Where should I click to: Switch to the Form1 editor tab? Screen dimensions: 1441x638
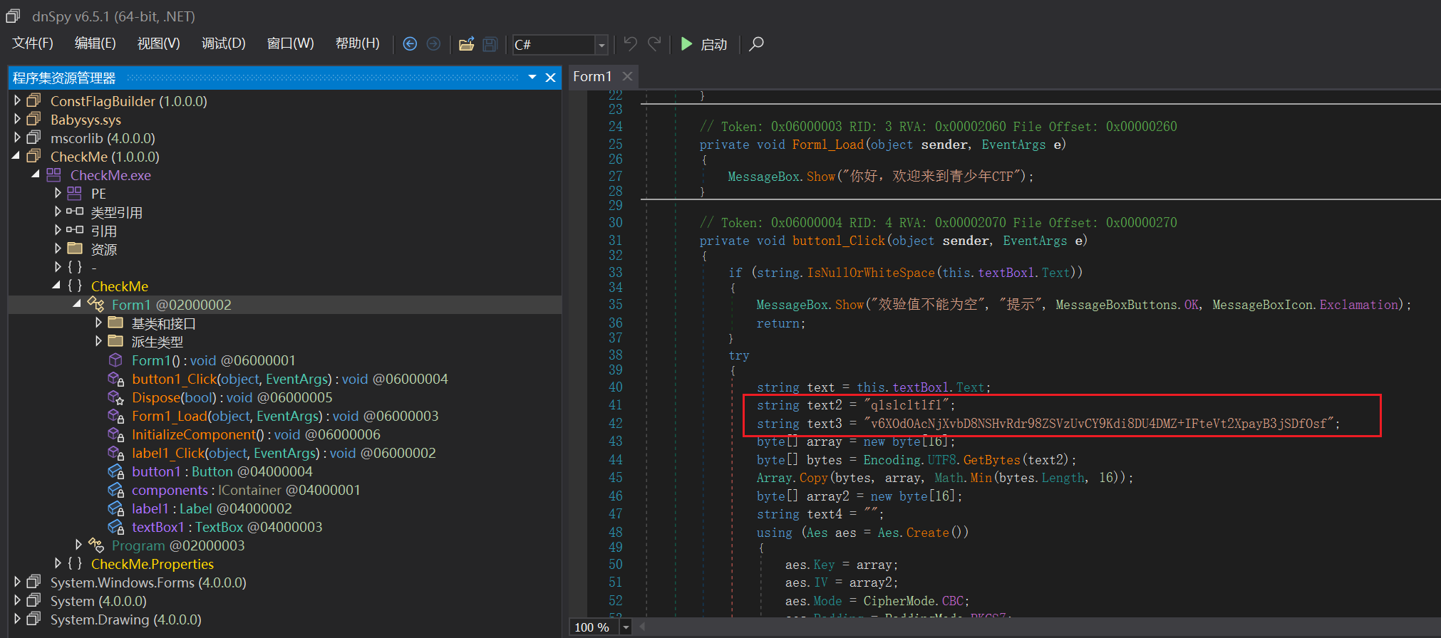click(x=592, y=76)
